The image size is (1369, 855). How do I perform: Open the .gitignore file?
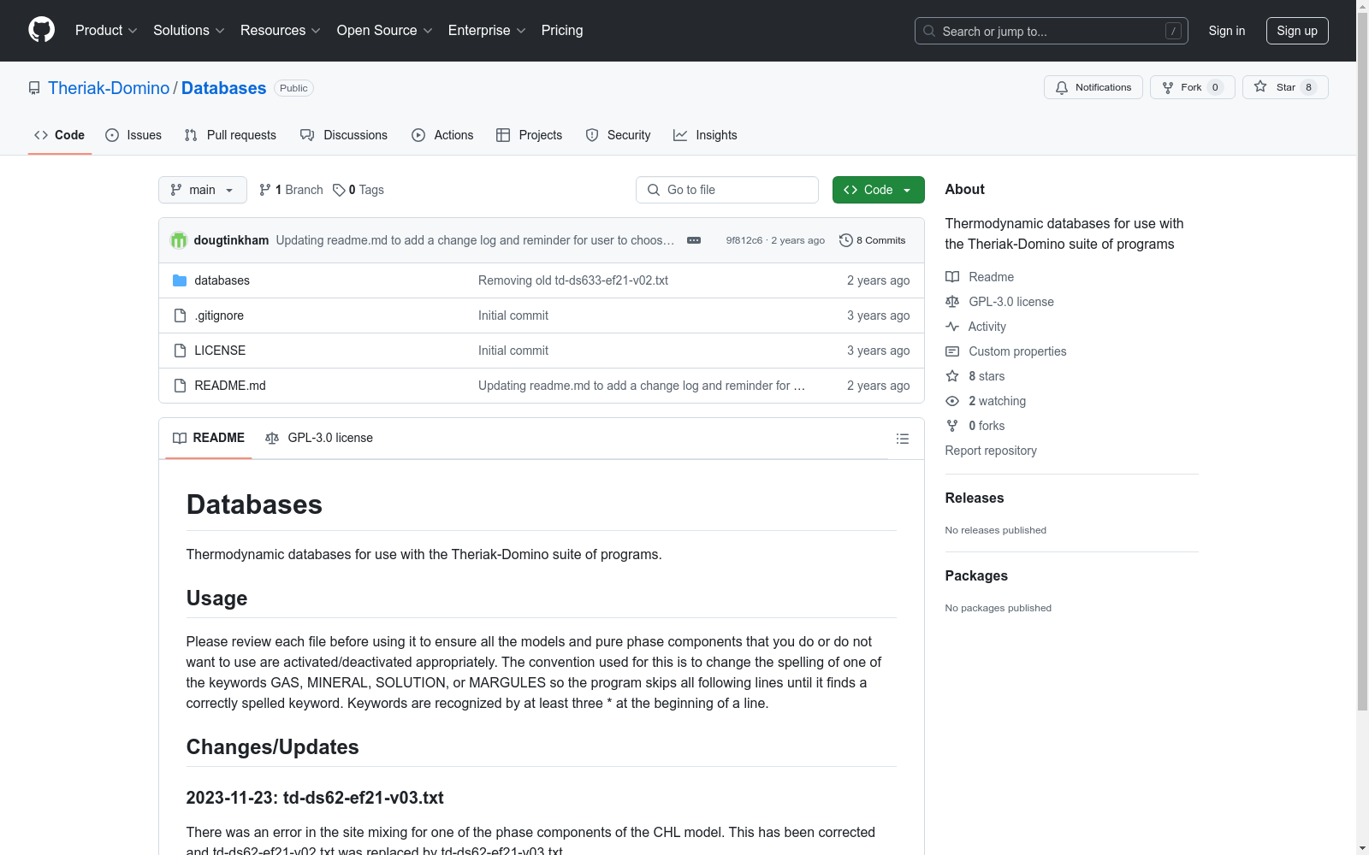(219, 315)
